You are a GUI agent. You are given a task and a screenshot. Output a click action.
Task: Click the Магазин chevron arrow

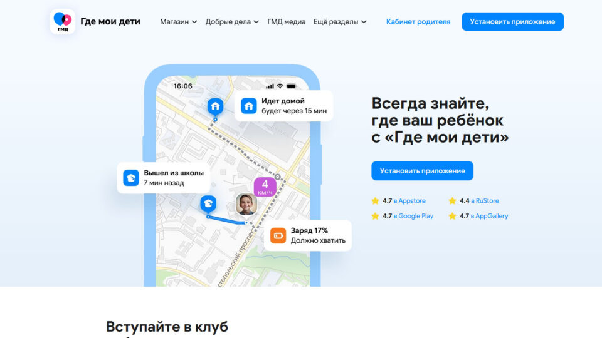(194, 22)
